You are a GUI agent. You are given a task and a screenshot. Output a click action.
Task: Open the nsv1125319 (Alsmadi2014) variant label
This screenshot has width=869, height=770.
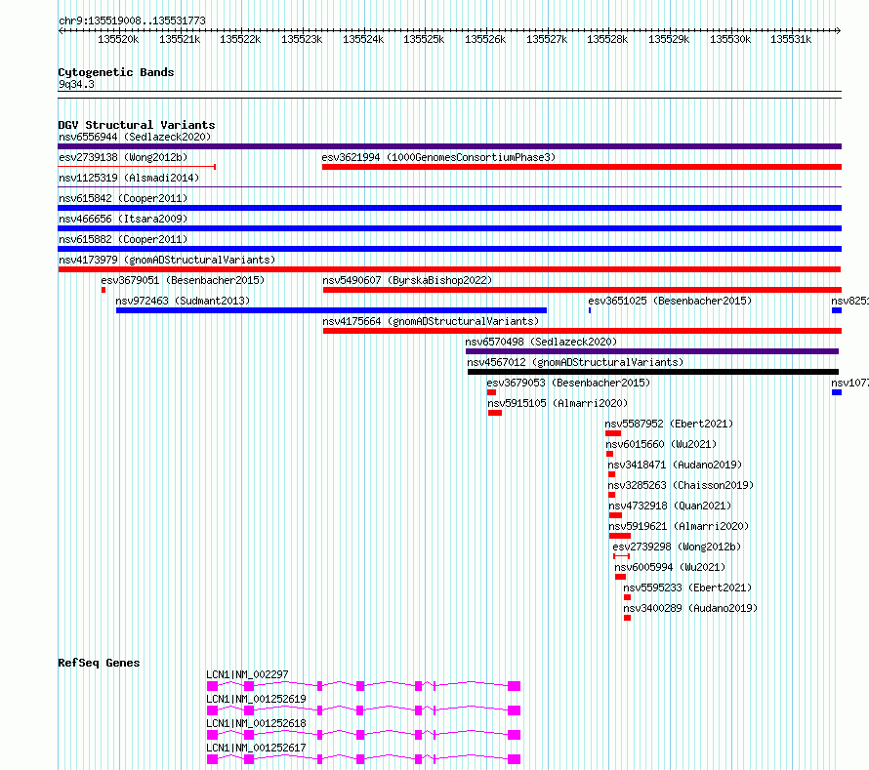click(x=129, y=178)
